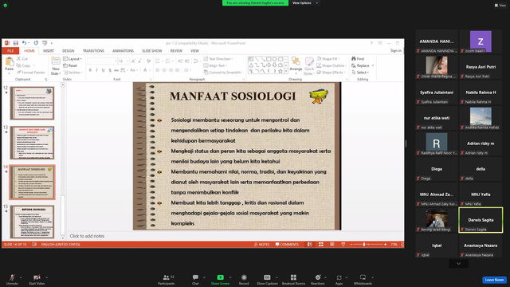
Task: Toggle Strikethrough formatting
Action: 116,70
